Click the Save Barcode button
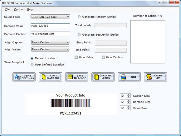The image size is (181, 136). [x=77, y=77]
